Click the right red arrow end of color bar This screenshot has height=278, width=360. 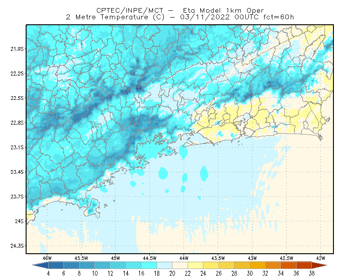[319, 265]
